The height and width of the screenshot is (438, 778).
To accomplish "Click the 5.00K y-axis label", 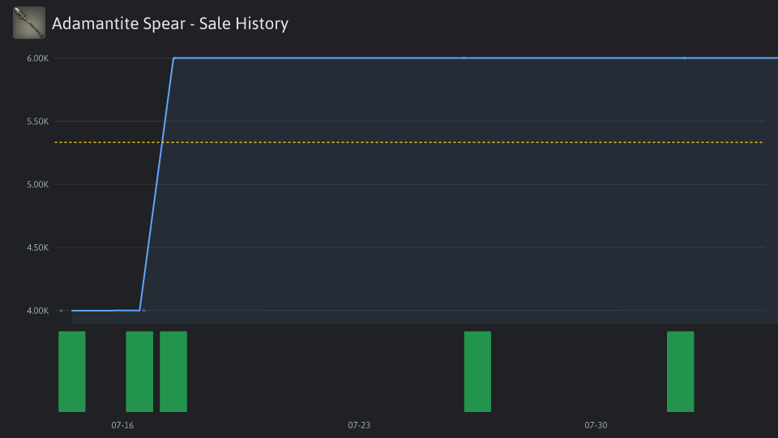I will pos(38,185).
